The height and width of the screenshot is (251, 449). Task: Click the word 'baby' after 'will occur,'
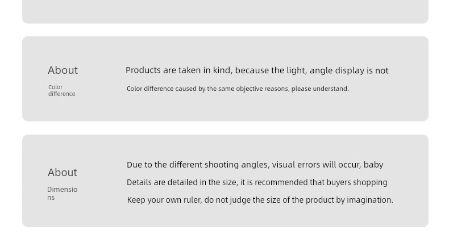[x=373, y=165]
